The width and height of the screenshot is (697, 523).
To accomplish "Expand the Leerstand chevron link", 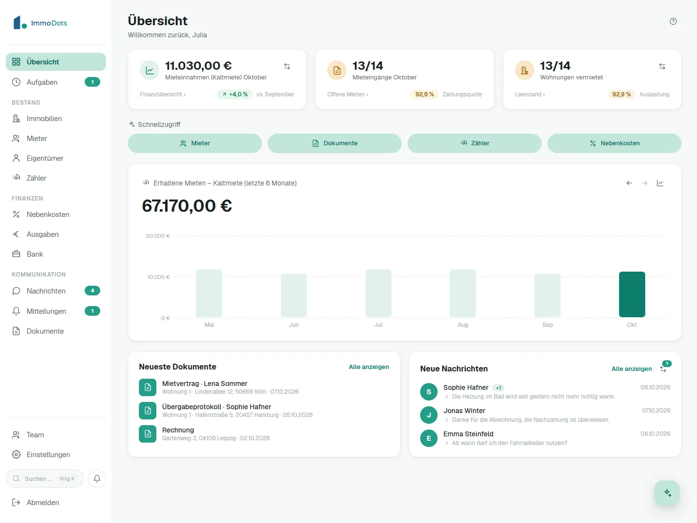I will point(530,94).
